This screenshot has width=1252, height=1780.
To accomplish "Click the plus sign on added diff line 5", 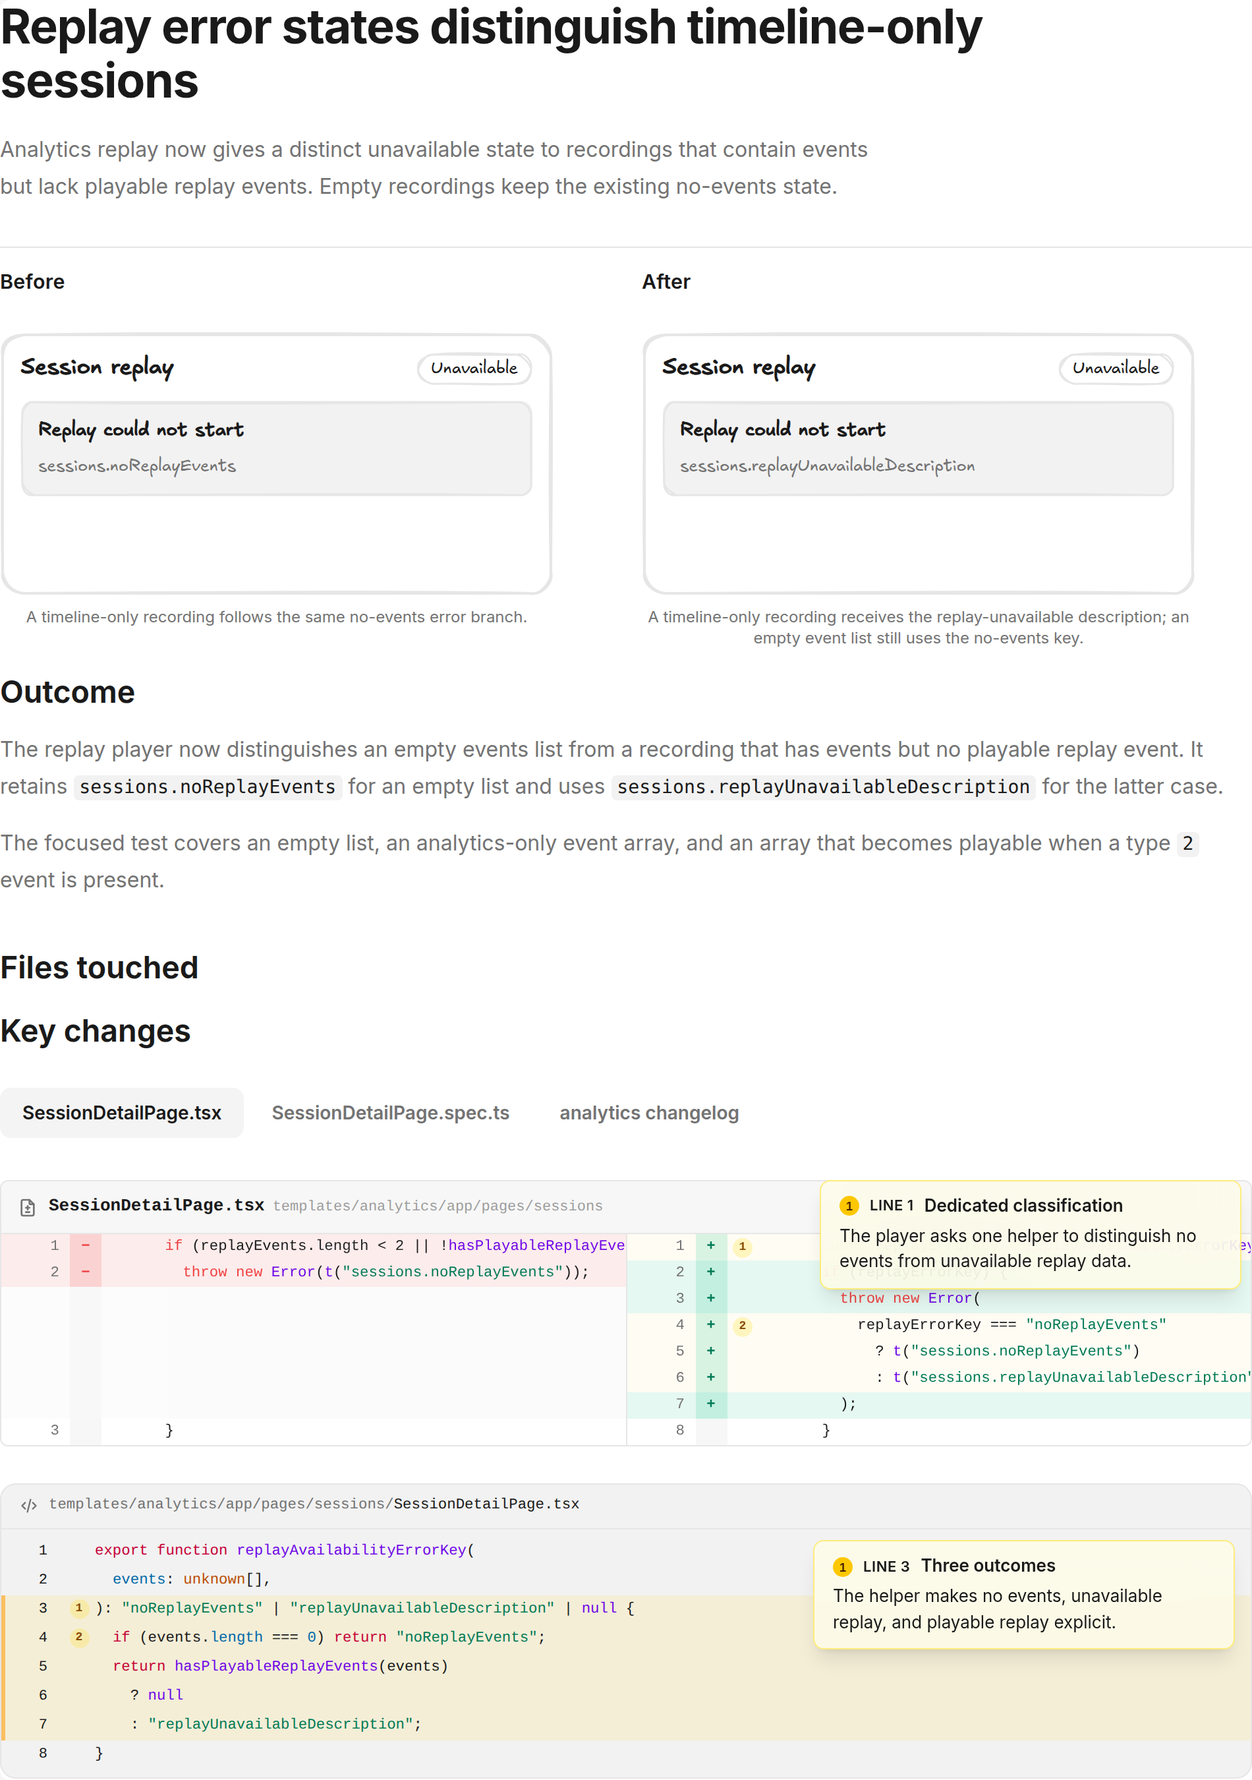I will [x=711, y=1351].
